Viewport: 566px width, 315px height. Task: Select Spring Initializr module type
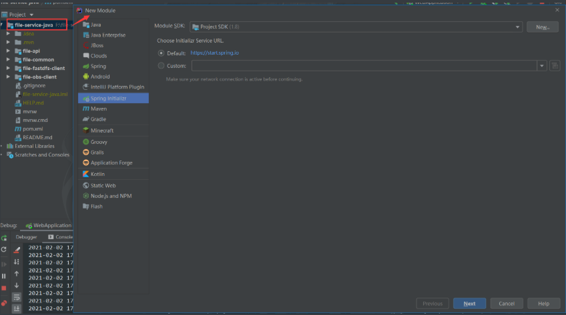pyautogui.click(x=113, y=99)
